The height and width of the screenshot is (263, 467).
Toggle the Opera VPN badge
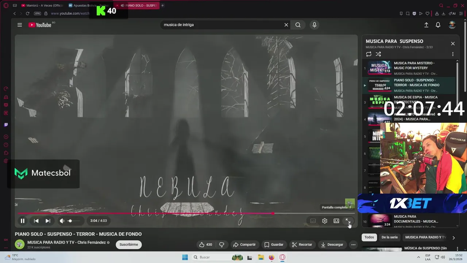38,14
